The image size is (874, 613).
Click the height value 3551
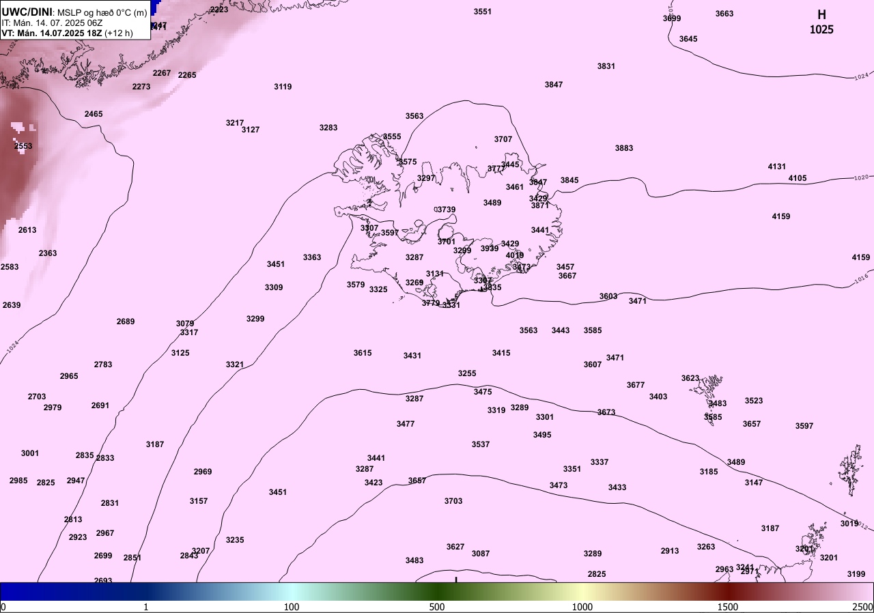click(x=483, y=12)
